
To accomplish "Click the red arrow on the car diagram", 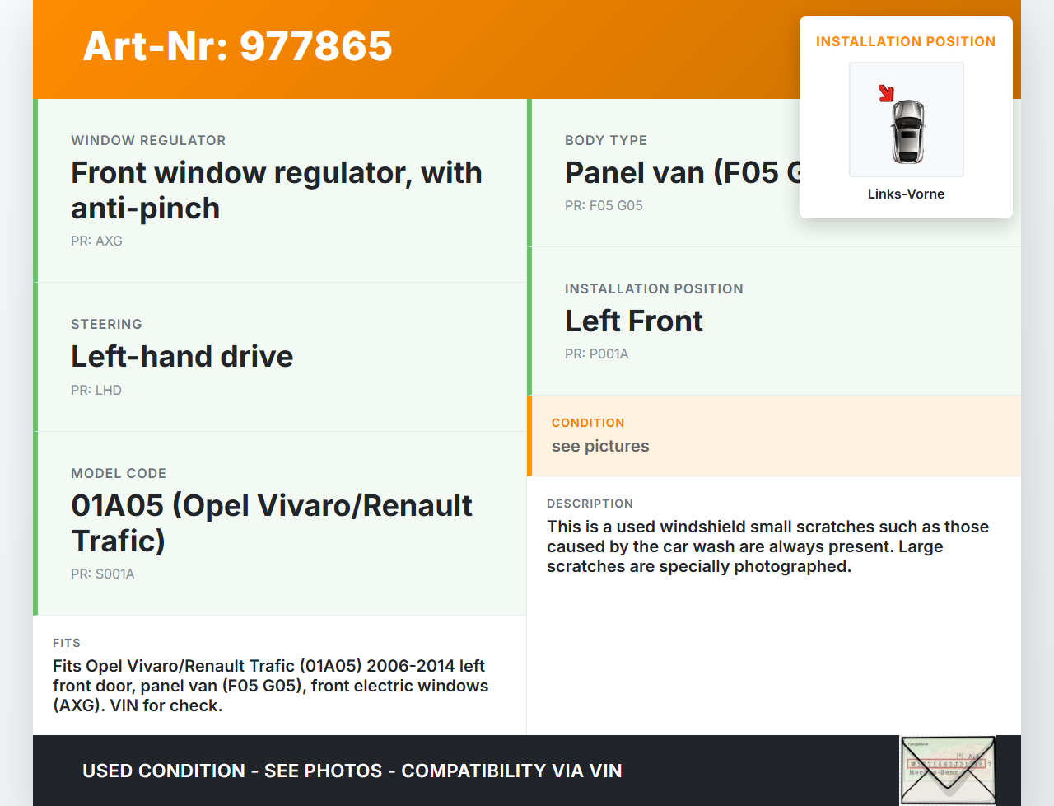I will click(886, 93).
